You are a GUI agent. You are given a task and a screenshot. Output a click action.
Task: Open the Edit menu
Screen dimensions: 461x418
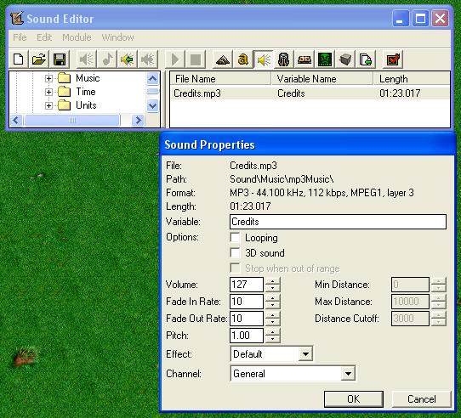click(44, 37)
